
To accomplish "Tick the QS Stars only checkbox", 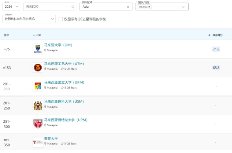I will 61,19.
